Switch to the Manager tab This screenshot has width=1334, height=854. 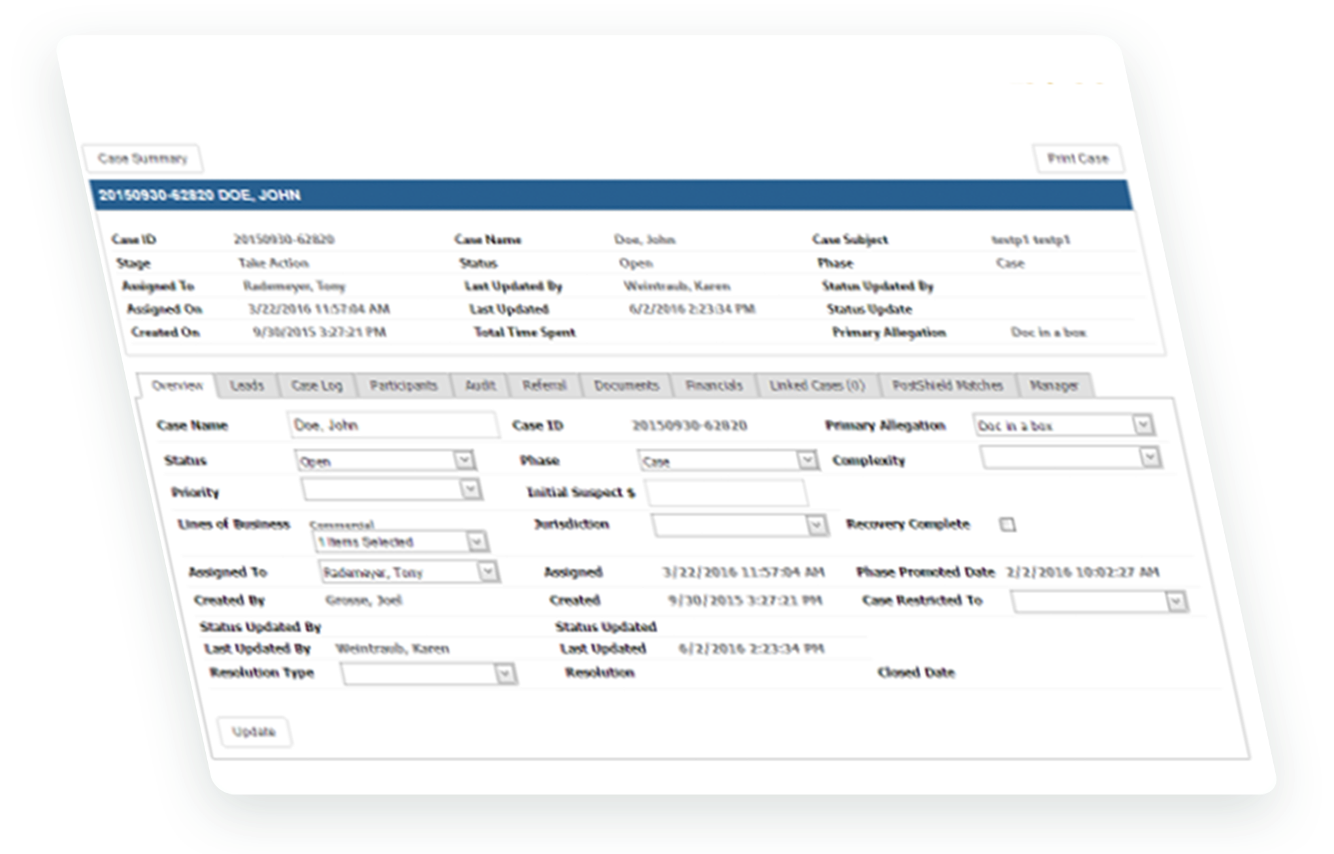click(1054, 386)
